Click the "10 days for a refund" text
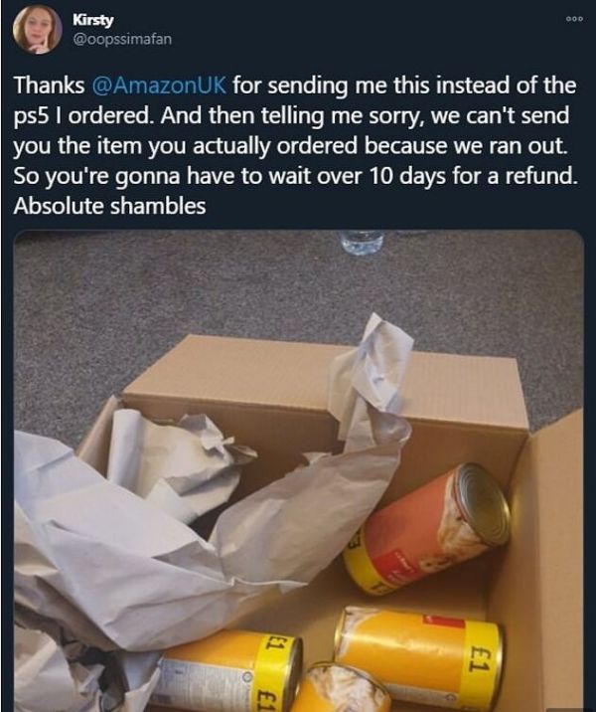The width and height of the screenshot is (596, 712). click(473, 177)
